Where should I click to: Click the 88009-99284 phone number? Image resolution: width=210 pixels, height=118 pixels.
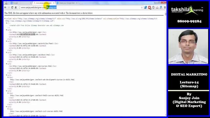[x=189, y=21]
